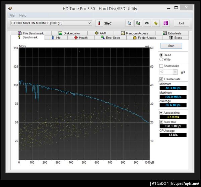
Task: Increase short stroke value with up arrow
Action: (x=175, y=71)
